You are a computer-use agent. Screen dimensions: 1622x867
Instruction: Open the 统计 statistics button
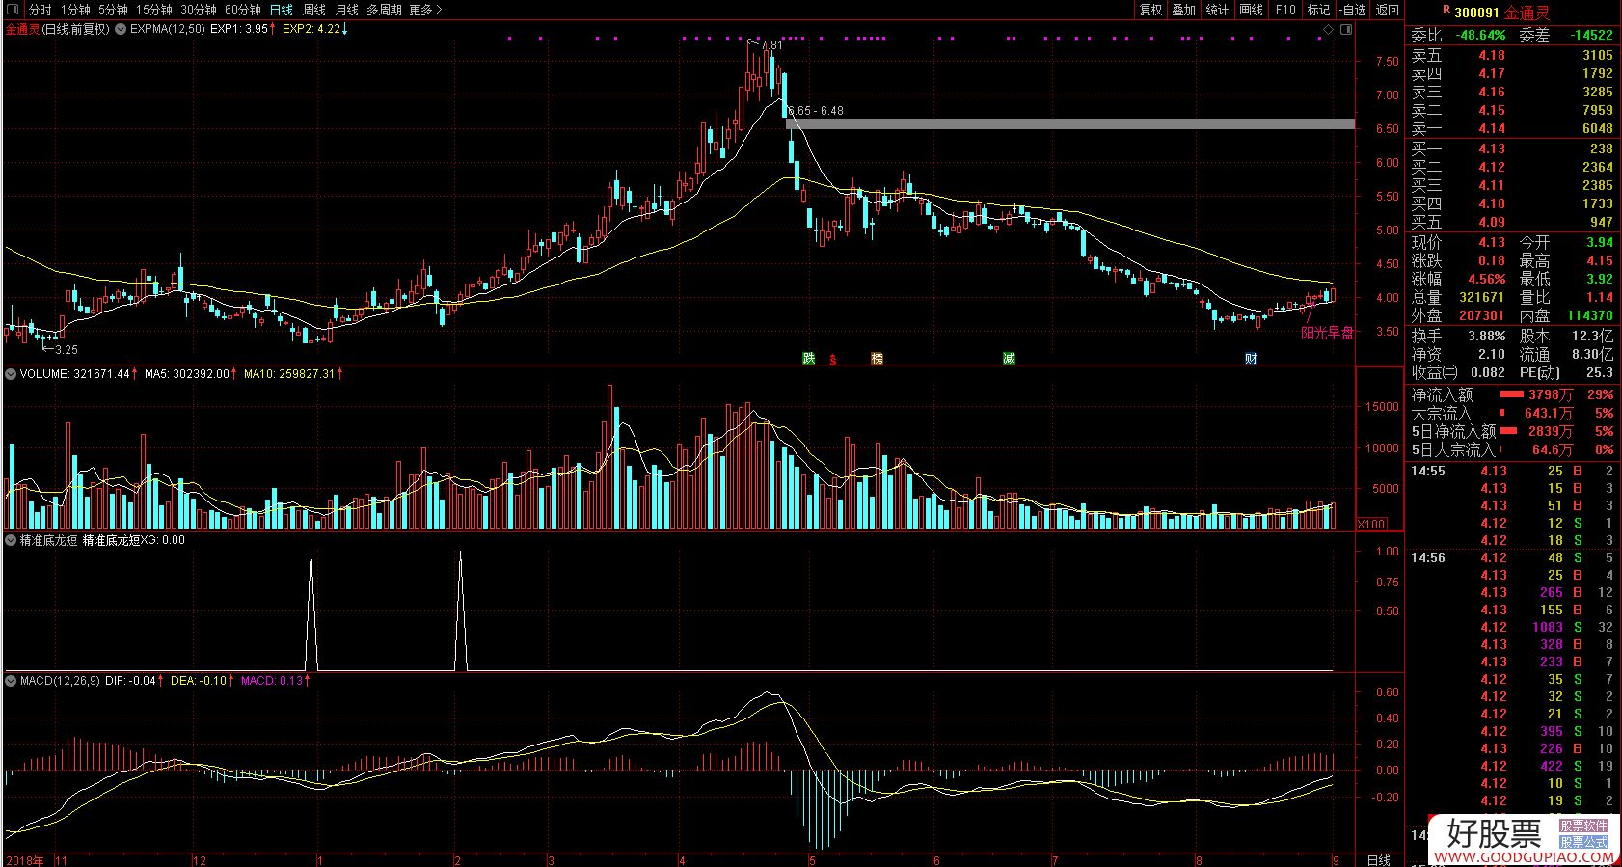[x=1218, y=10]
